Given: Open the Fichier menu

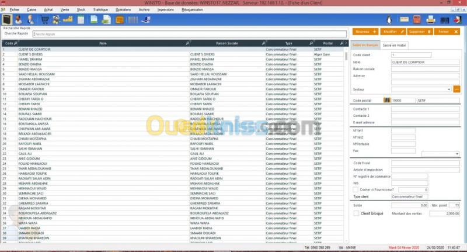Looking at the screenshot, I should point(14,9).
